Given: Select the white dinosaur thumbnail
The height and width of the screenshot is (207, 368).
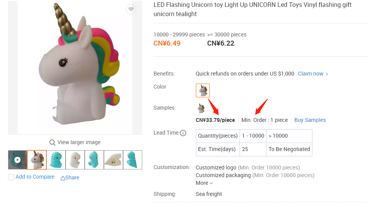Looking at the screenshot, I should point(75,160).
